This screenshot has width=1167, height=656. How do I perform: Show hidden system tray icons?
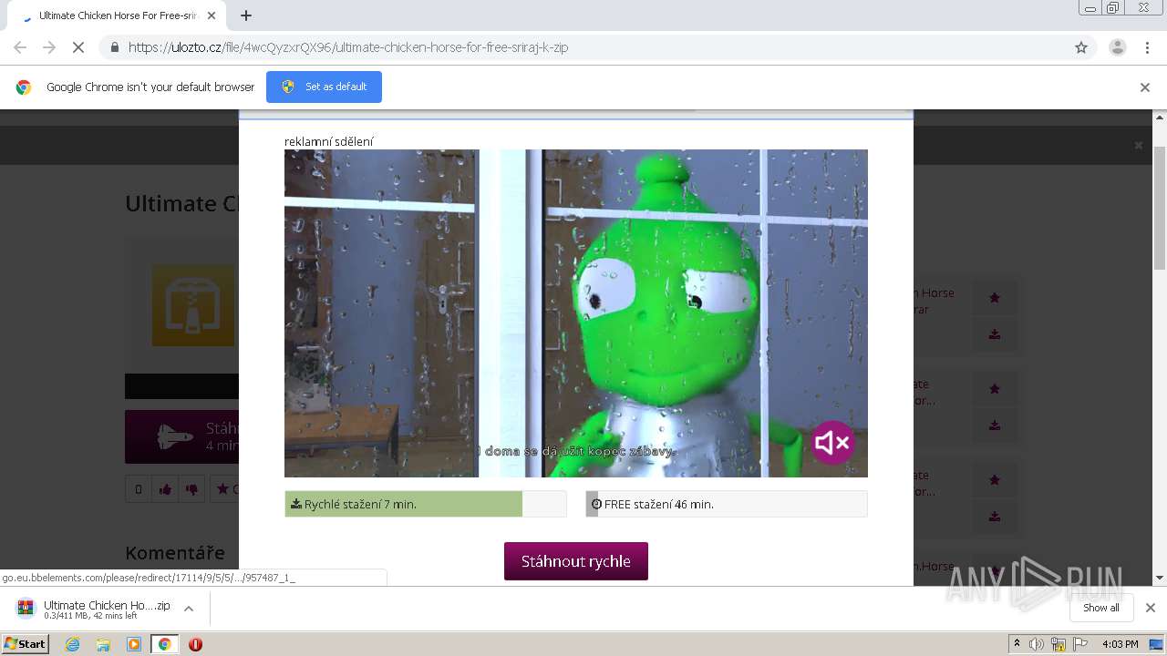(1017, 644)
